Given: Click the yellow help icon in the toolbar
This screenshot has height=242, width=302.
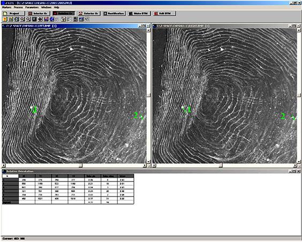Looking at the screenshot, I should click(x=5, y=19).
